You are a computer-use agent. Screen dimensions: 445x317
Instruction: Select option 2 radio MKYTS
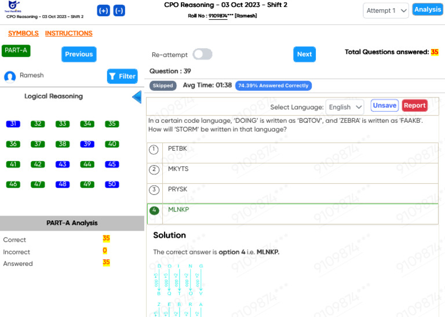click(154, 170)
